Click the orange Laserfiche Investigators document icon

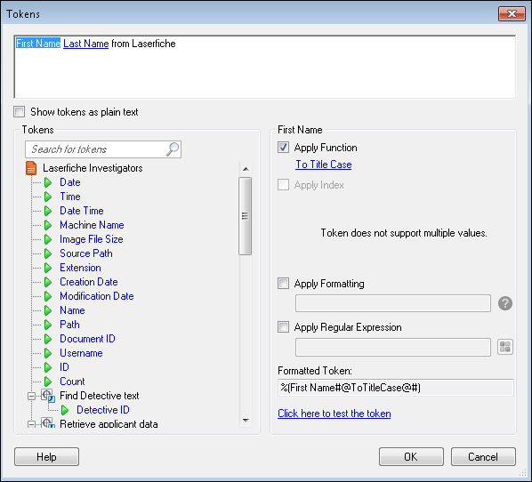pos(31,168)
